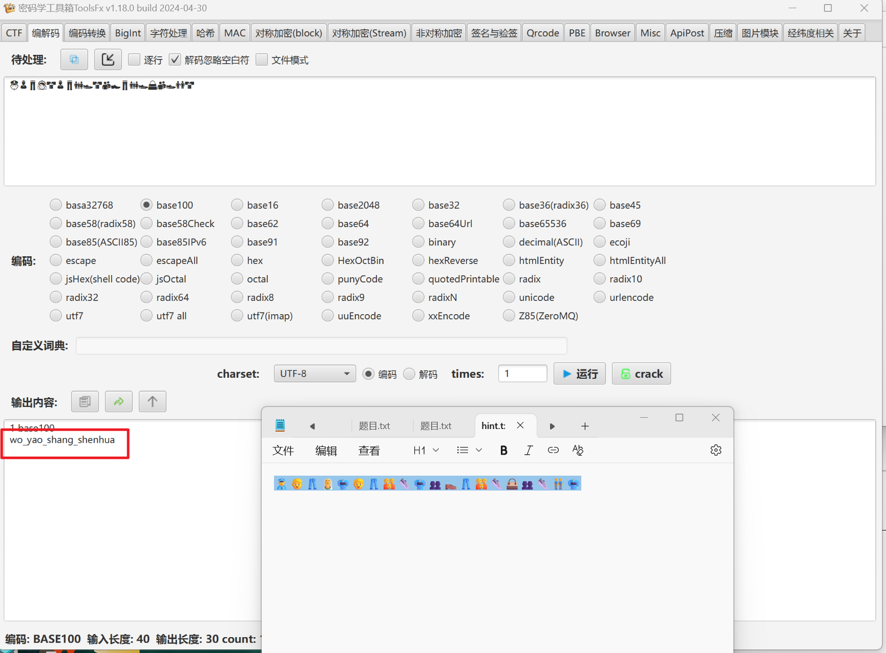Toggle bold formatting in the notepad
The width and height of the screenshot is (886, 653).
[x=503, y=450]
